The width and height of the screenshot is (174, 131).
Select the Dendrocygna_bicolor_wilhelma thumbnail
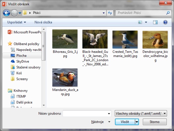[x=155, y=40]
